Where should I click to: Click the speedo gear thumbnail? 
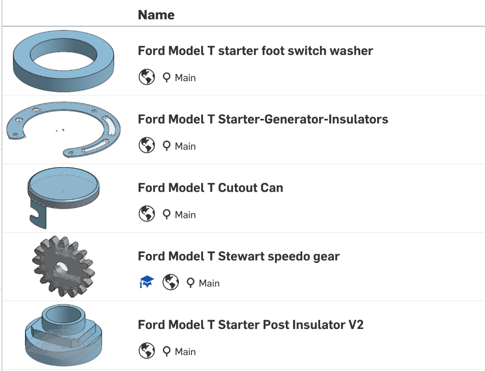coord(63,267)
